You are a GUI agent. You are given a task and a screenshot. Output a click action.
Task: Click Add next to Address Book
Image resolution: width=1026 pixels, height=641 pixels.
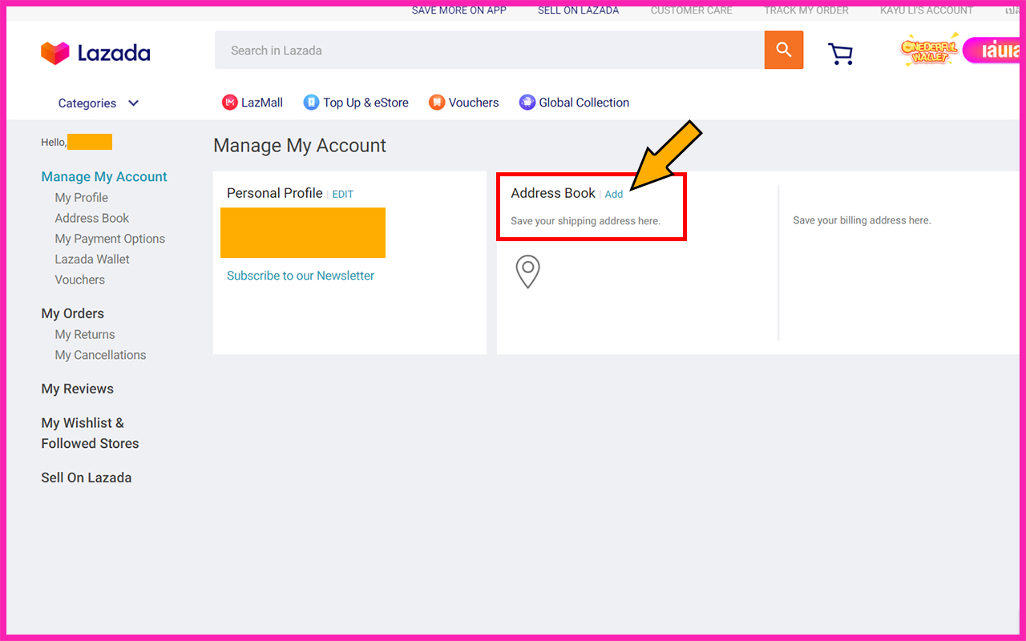(614, 195)
